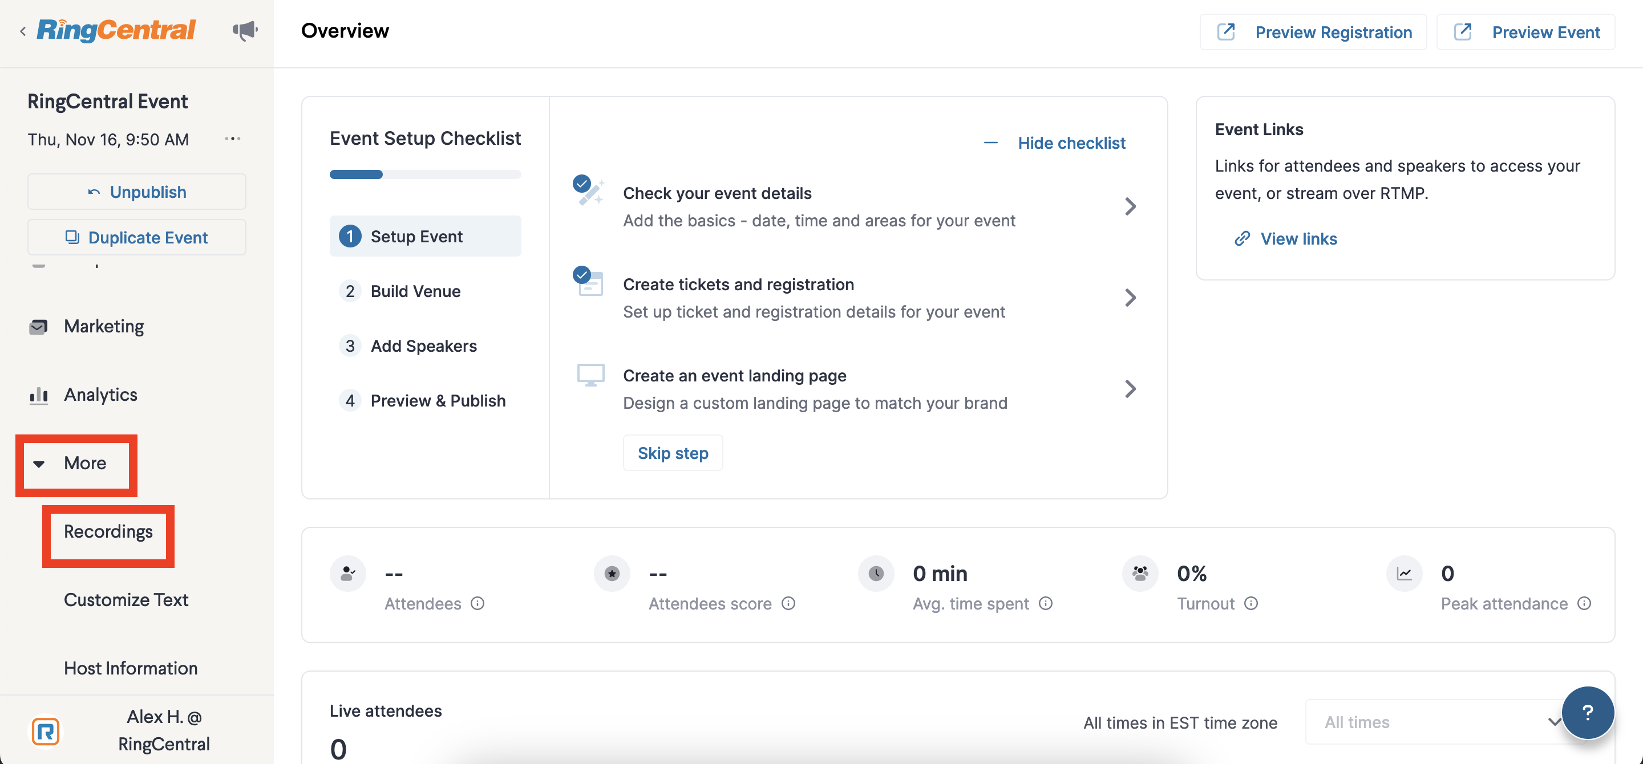This screenshot has width=1643, height=764.
Task: Click the RingCentral logo
Action: tap(116, 30)
